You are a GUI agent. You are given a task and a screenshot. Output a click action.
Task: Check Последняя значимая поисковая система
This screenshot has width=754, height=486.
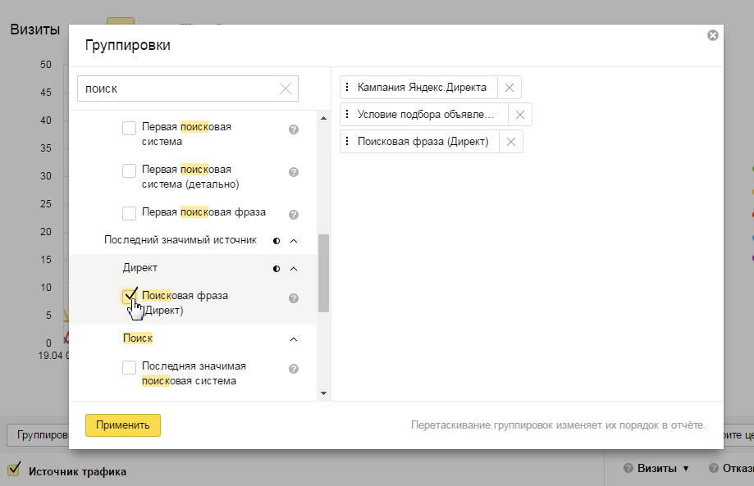click(x=129, y=367)
